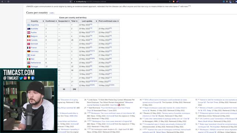Open the Argentina country link
The image size is (237, 133).
click(35, 25)
